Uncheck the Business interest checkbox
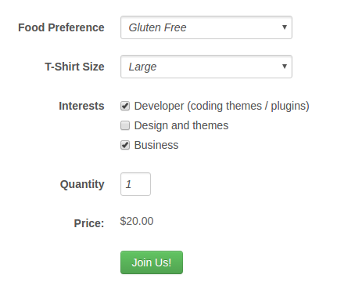Viewport: 355px width, 293px height. (x=125, y=145)
